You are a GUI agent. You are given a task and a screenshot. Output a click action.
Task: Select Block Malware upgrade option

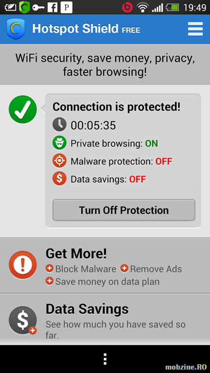81,269
